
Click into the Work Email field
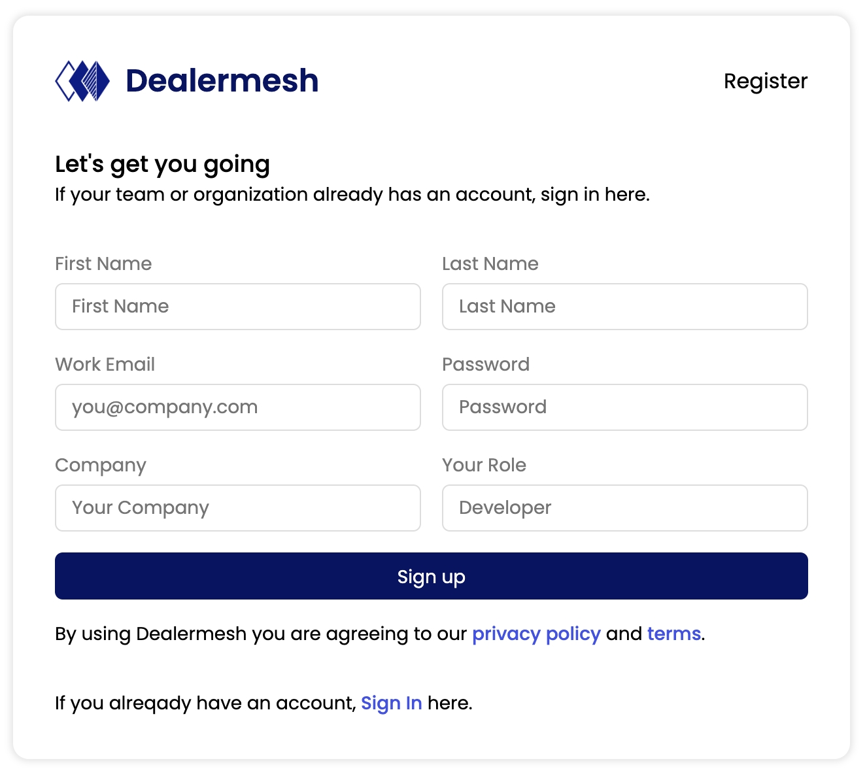tap(237, 407)
